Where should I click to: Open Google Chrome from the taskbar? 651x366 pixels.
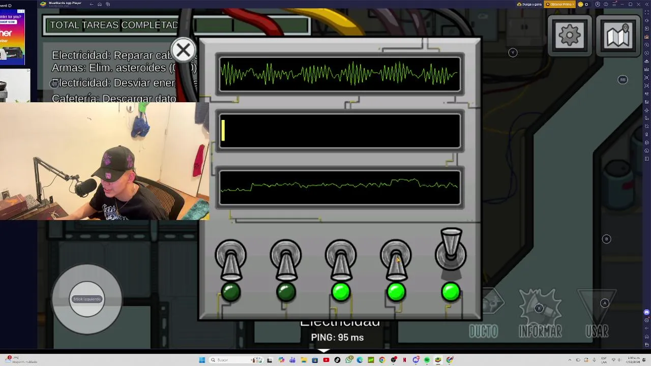[x=382, y=360]
